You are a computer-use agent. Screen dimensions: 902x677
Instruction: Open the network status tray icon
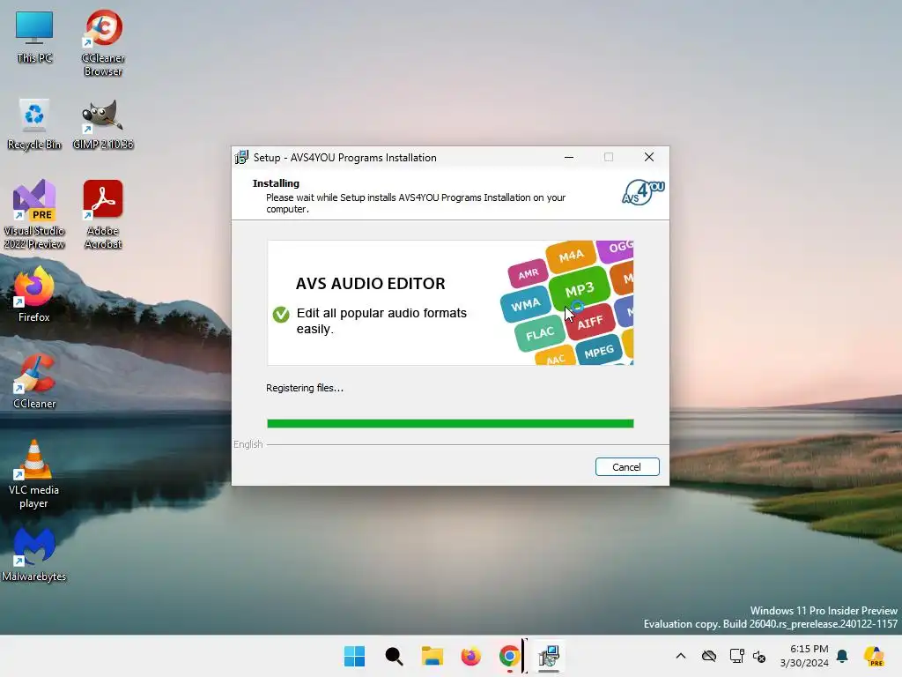click(737, 656)
